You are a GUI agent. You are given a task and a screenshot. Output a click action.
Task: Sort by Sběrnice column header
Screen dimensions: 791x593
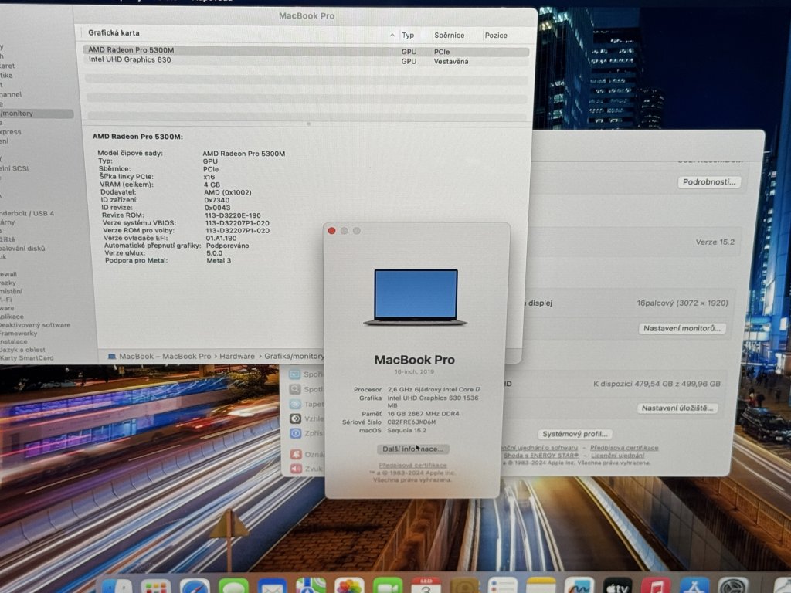[449, 36]
